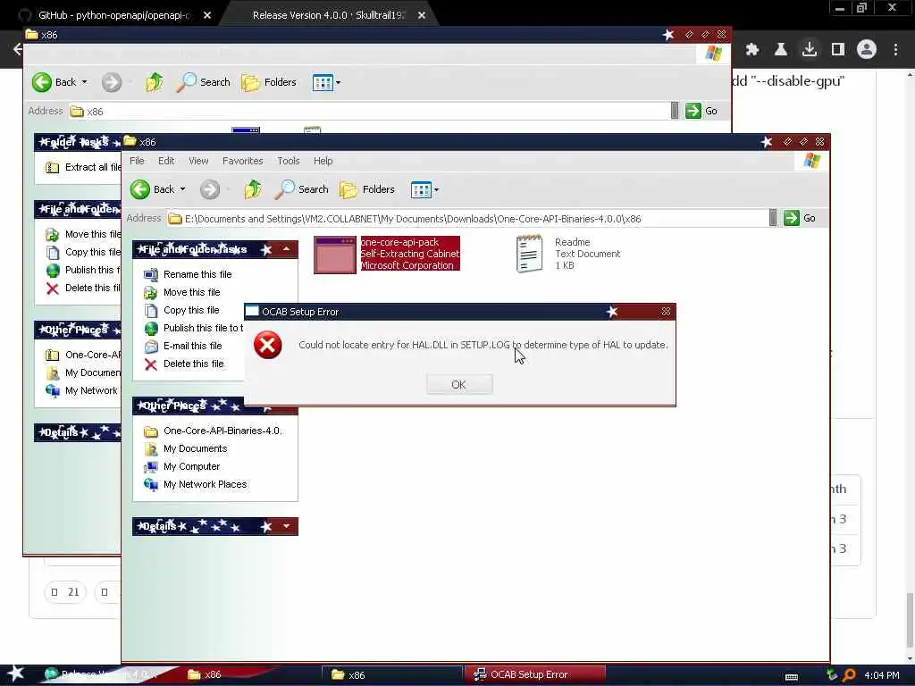
Task: Expand the Details panel in front window
Action: 287,526
